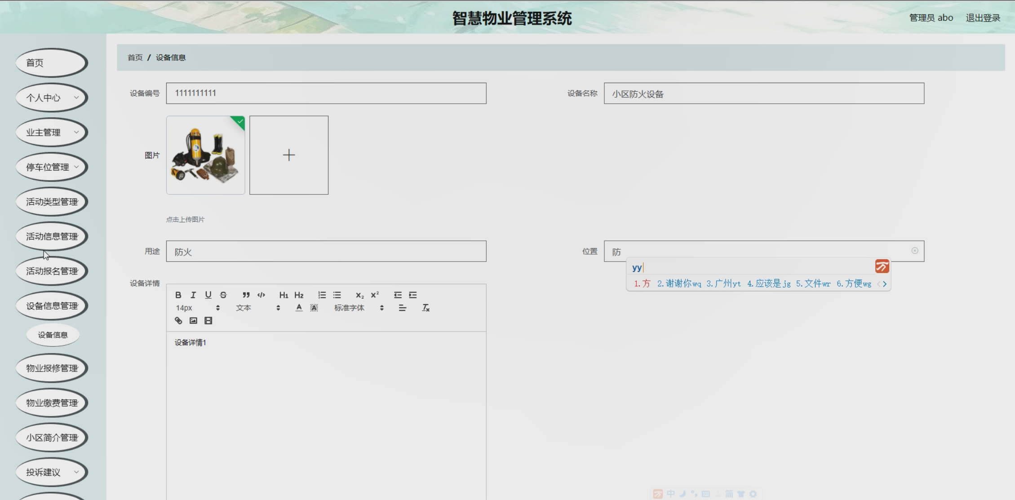1015x500 pixels.
Task: Click the superscript icon
Action: click(x=375, y=295)
